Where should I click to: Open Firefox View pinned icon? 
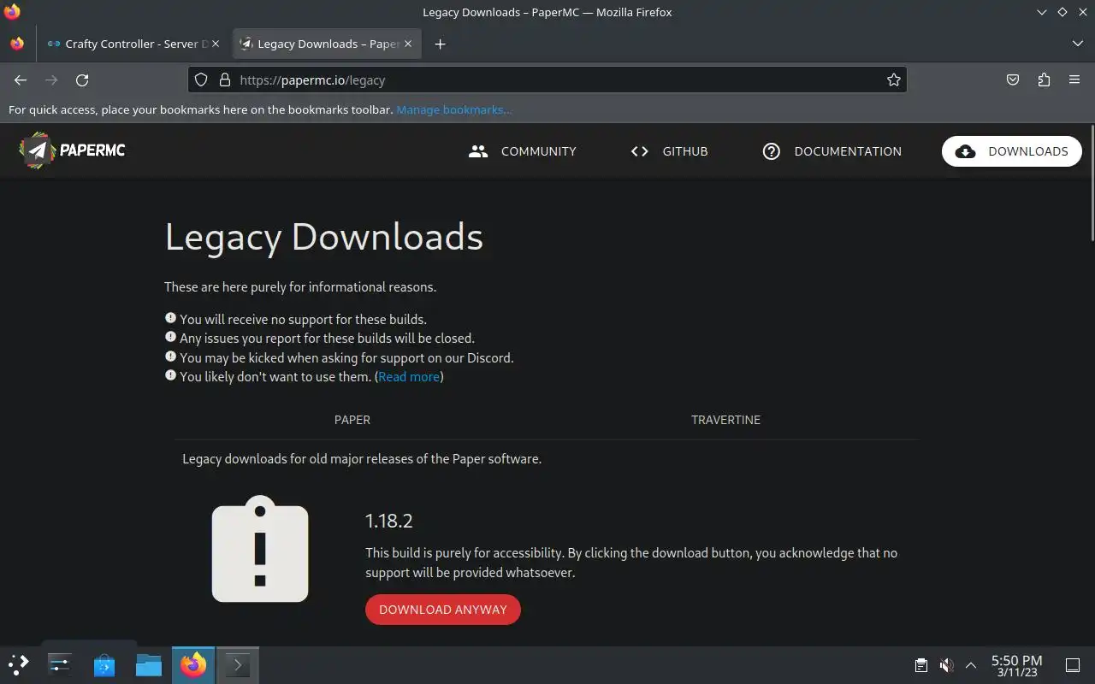[x=17, y=44]
